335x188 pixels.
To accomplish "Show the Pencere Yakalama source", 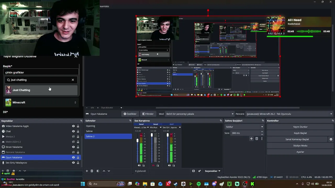I will click(74, 152).
